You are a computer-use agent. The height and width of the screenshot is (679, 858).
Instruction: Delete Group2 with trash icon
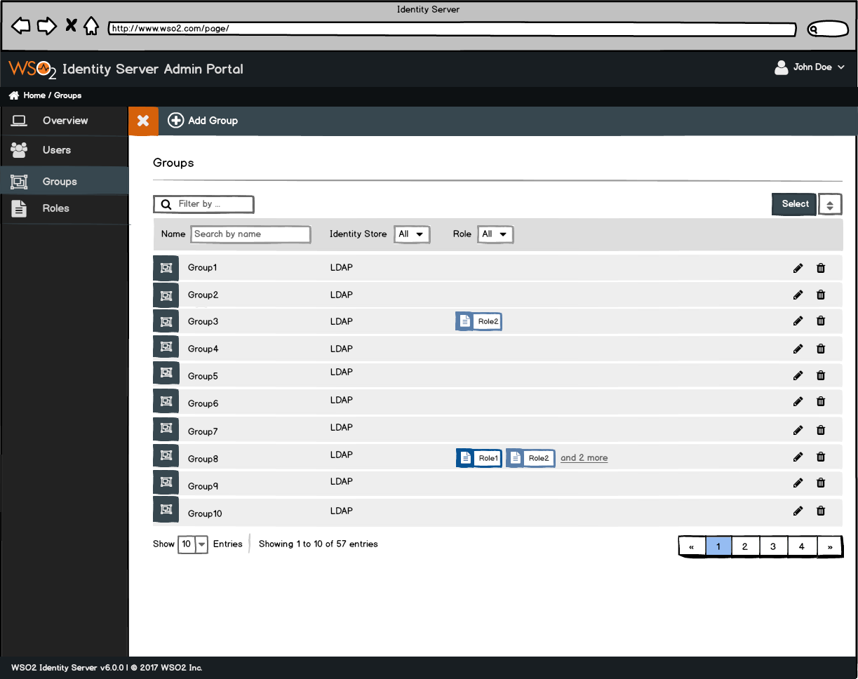(821, 295)
